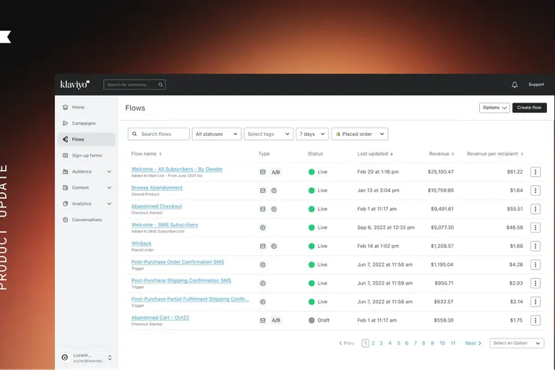Click email icon in Abandoned Checkout row
The height and width of the screenshot is (370, 555).
pyautogui.click(x=262, y=209)
